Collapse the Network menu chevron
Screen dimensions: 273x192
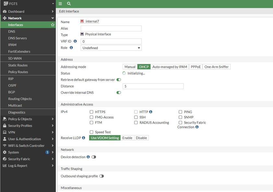click(53, 18)
